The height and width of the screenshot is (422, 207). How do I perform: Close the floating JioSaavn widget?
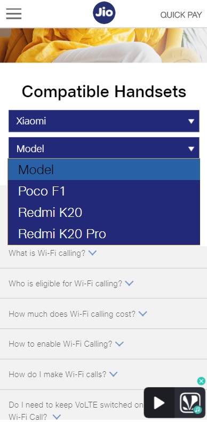point(201,381)
